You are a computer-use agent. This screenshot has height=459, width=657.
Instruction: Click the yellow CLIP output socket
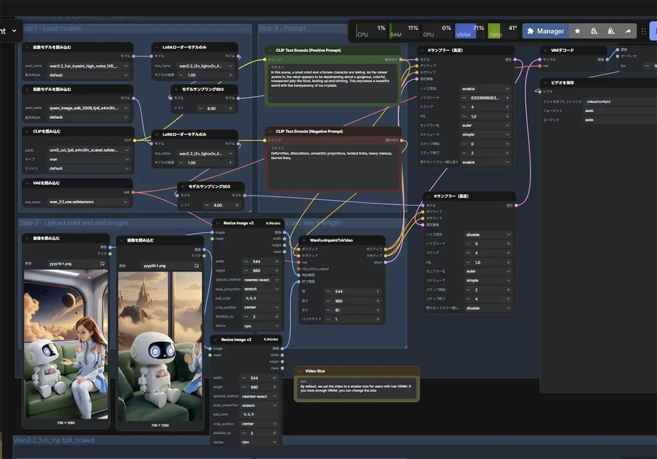point(135,140)
